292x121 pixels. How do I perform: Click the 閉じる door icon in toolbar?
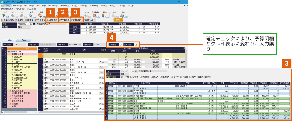[103, 15]
